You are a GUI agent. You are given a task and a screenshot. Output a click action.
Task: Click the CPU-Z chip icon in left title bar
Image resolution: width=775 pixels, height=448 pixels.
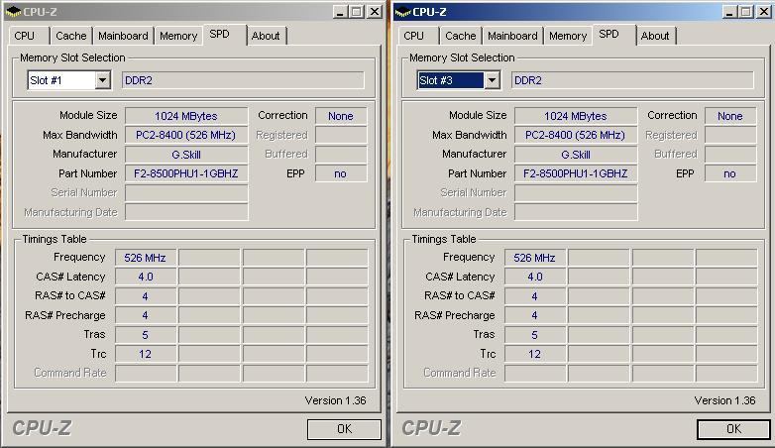click(13, 11)
